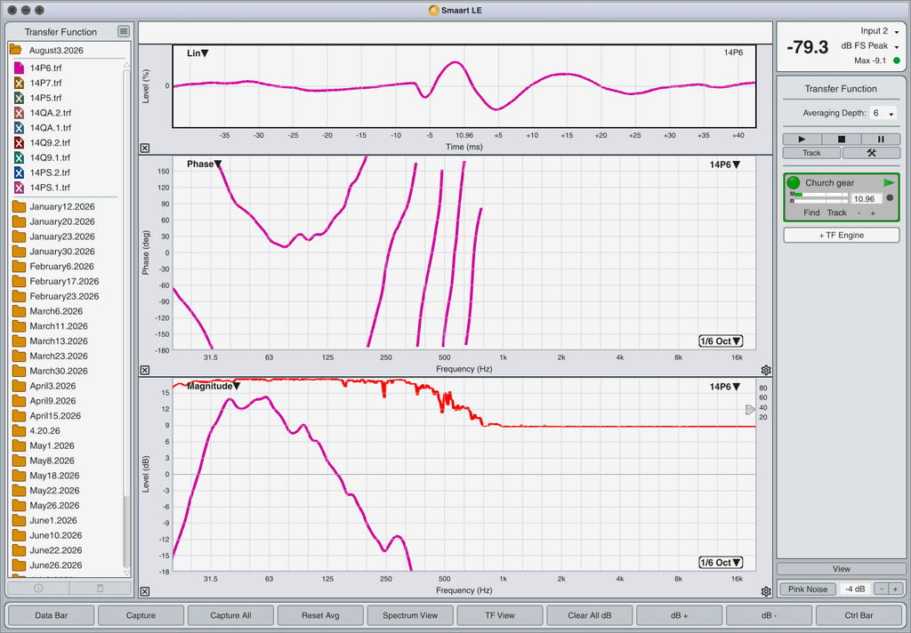911x633 pixels.
Task: Expand the Magnitude plot type dropdown
Action: coord(214,386)
